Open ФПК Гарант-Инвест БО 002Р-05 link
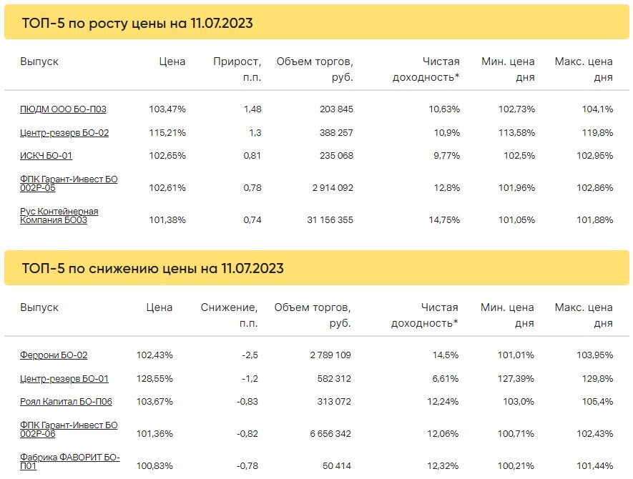Screen dimensions: 633x479 (69, 183)
